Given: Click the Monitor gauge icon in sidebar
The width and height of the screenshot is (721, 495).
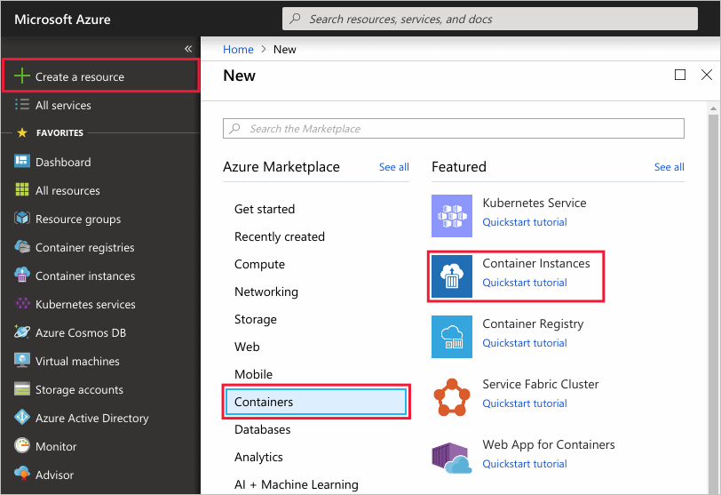Looking at the screenshot, I should [x=22, y=446].
